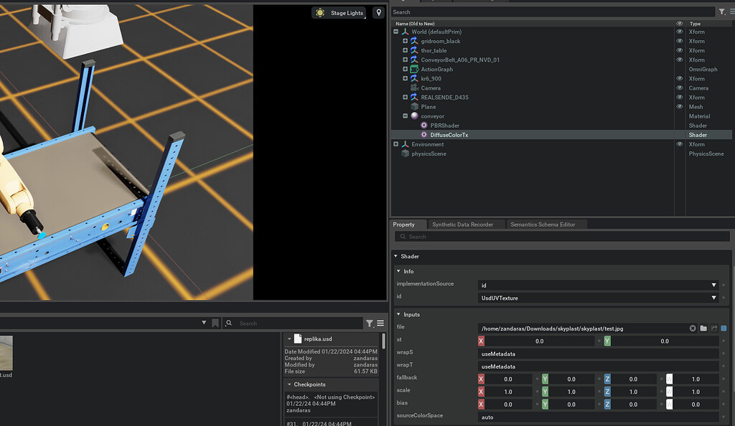Screen dimensions: 735x426
Task: Toggle visibility of the kr6_900 prim
Action: 678,78
